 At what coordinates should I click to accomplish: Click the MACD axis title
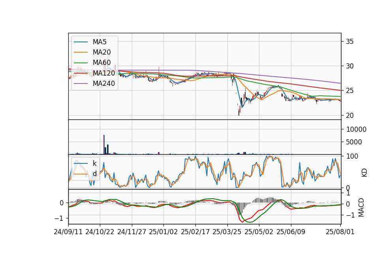pyautogui.click(x=361, y=207)
